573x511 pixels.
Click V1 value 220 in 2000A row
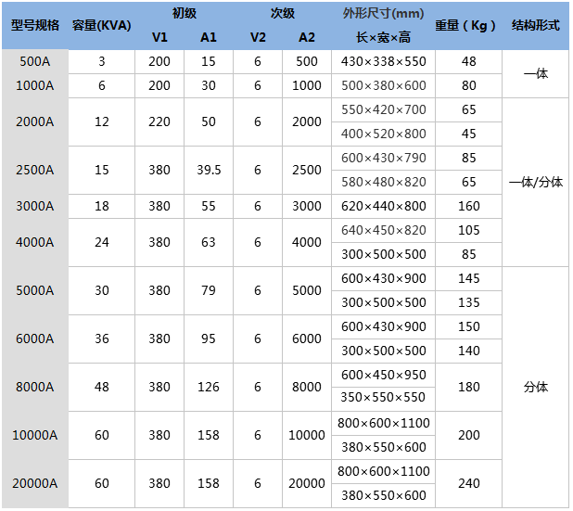[159, 121]
